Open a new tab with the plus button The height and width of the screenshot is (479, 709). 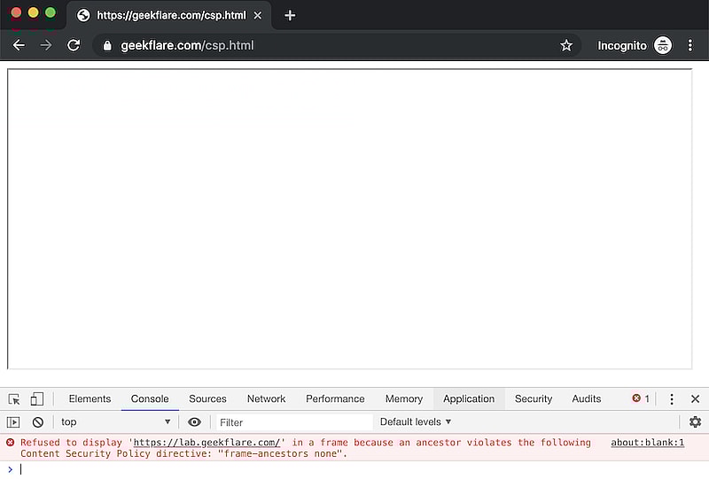click(x=290, y=15)
